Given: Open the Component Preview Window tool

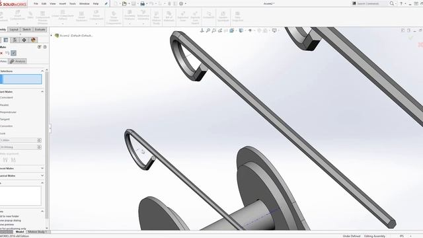Looking at the screenshot, I should pyautogui.click(x=42, y=17).
